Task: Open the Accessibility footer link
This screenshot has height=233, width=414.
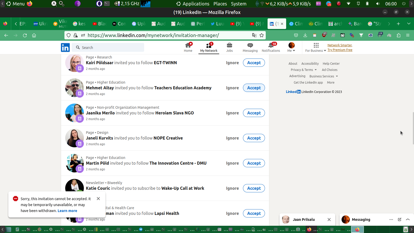Action: [310, 63]
